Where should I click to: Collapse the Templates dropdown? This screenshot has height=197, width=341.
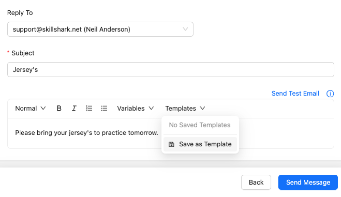tap(185, 108)
